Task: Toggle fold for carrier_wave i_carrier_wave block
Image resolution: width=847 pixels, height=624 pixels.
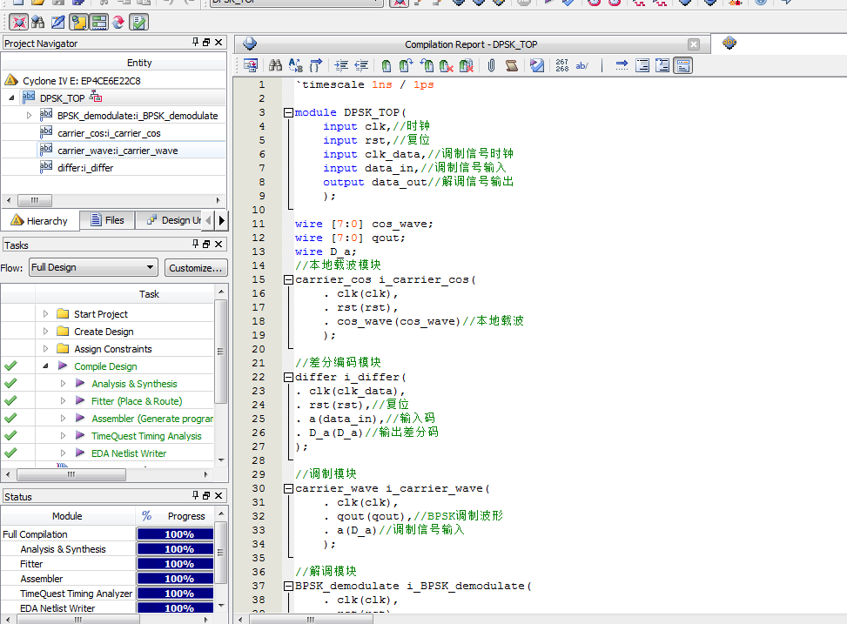Action: tap(288, 488)
